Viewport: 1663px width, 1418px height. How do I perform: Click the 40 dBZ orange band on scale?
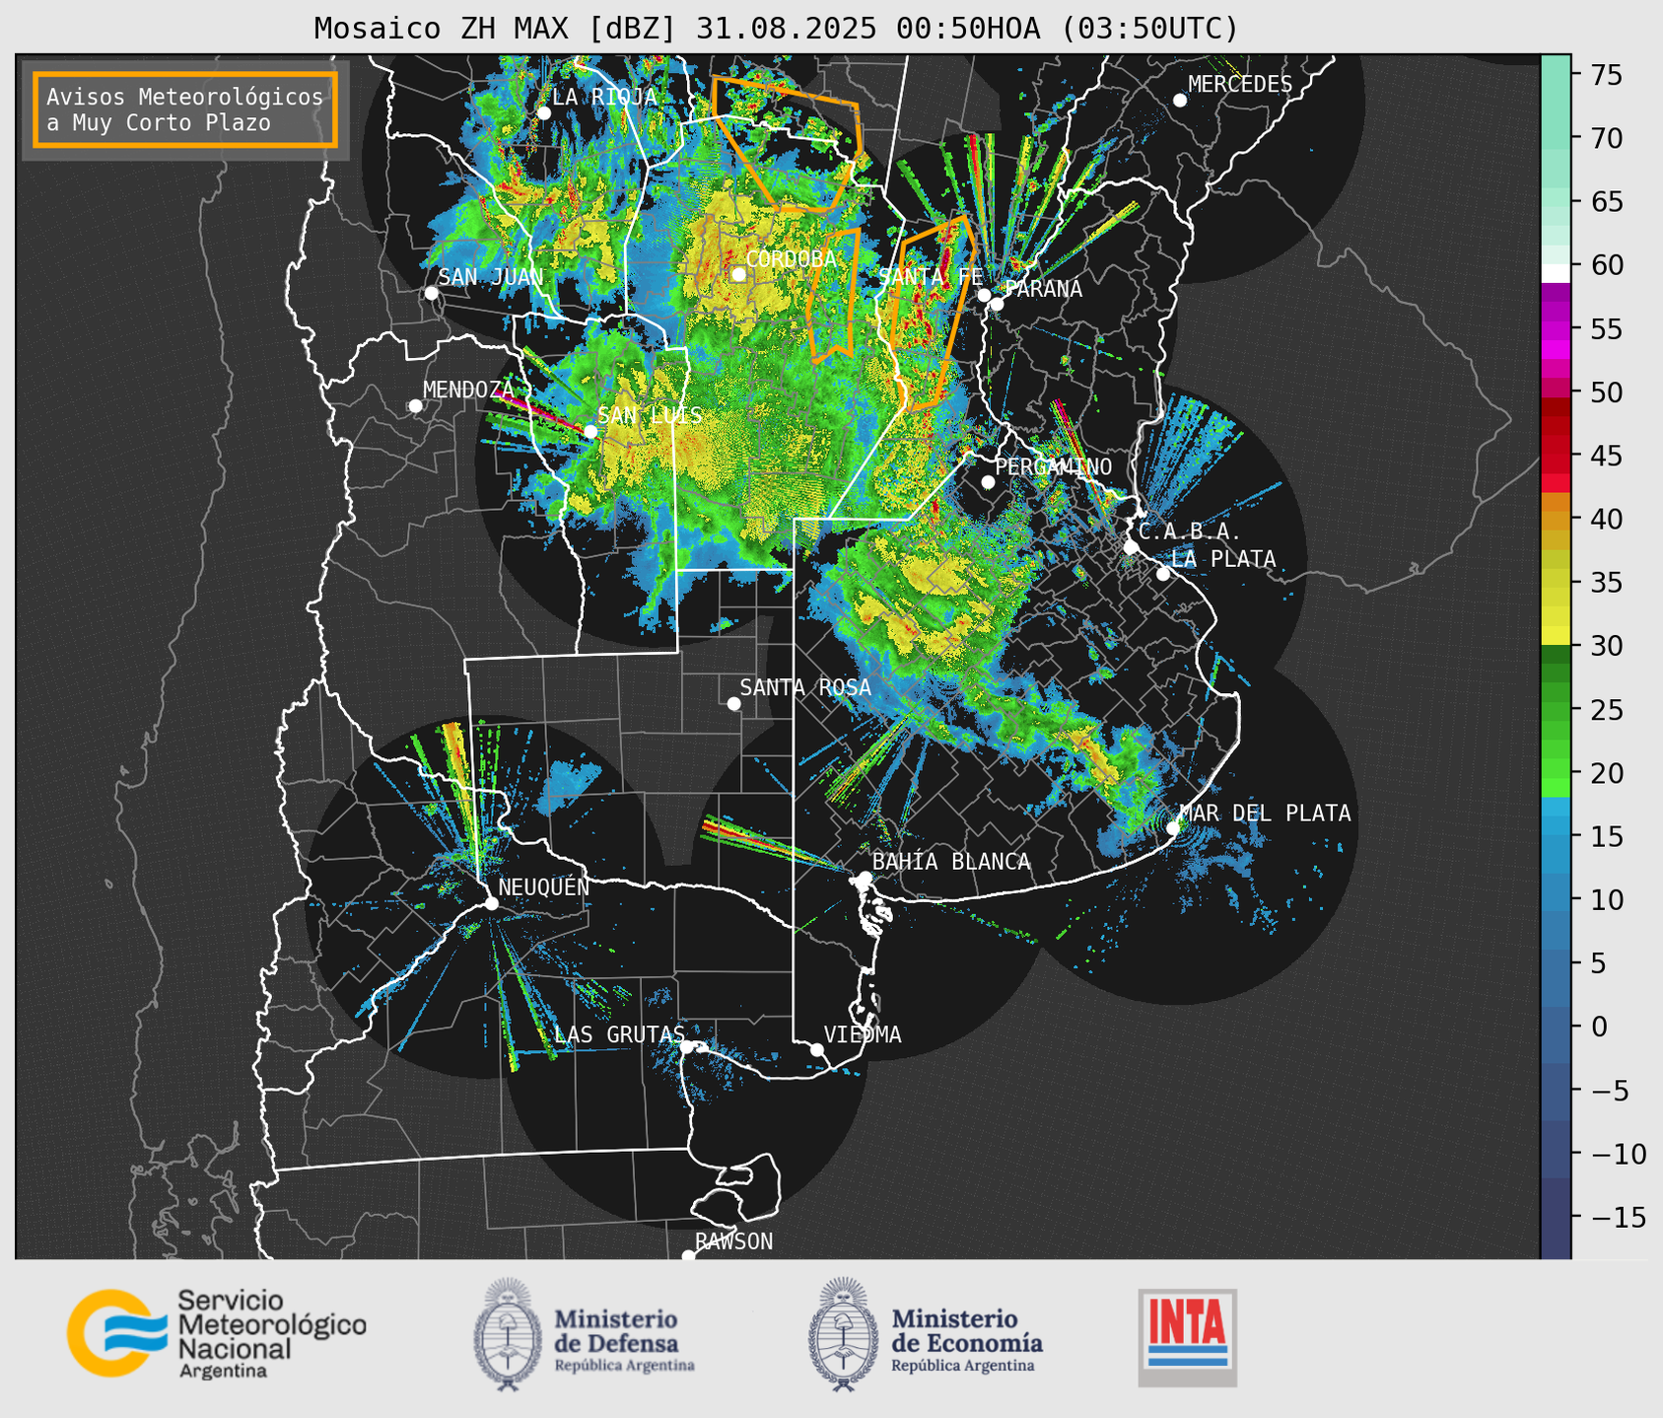tap(1556, 519)
